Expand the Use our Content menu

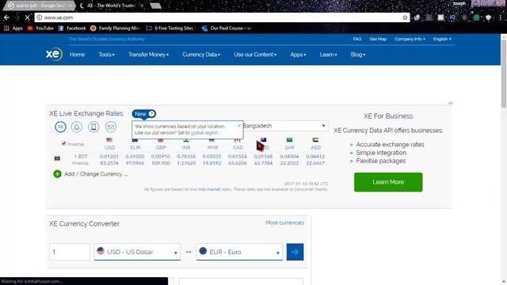255,55
